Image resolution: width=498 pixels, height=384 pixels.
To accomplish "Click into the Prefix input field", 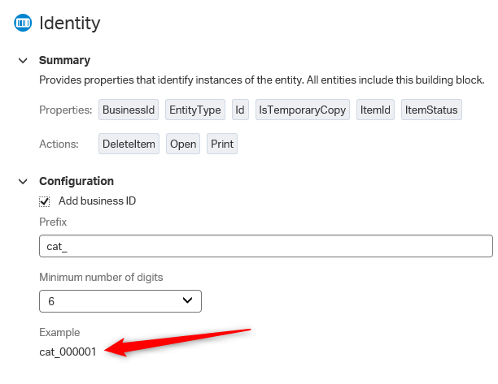I will [266, 246].
